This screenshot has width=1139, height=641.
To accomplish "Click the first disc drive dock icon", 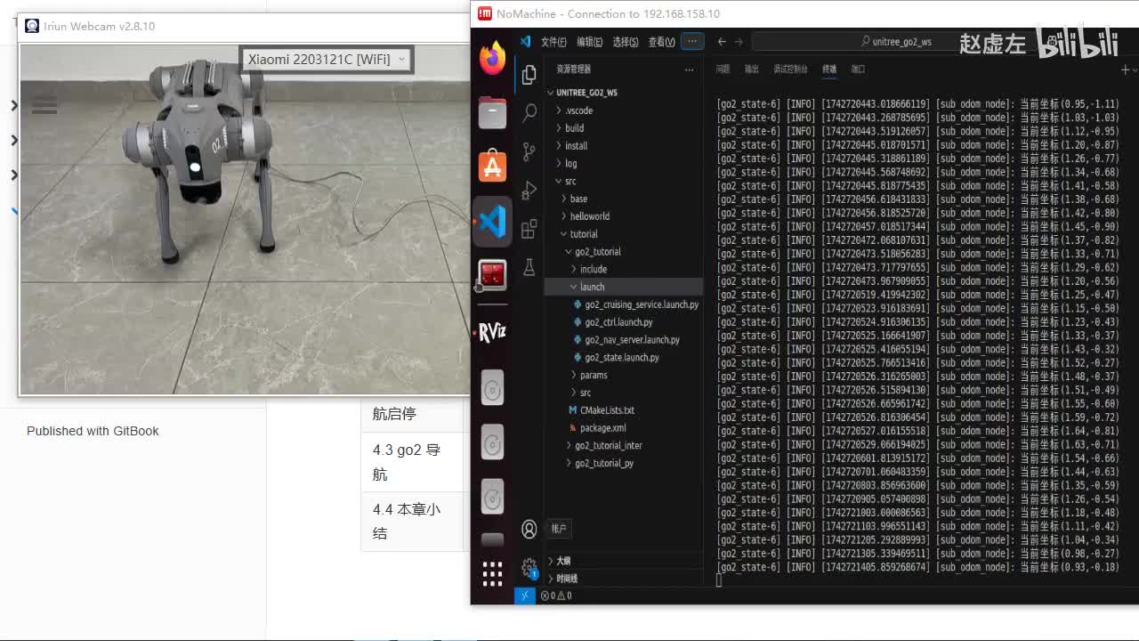I will (492, 388).
